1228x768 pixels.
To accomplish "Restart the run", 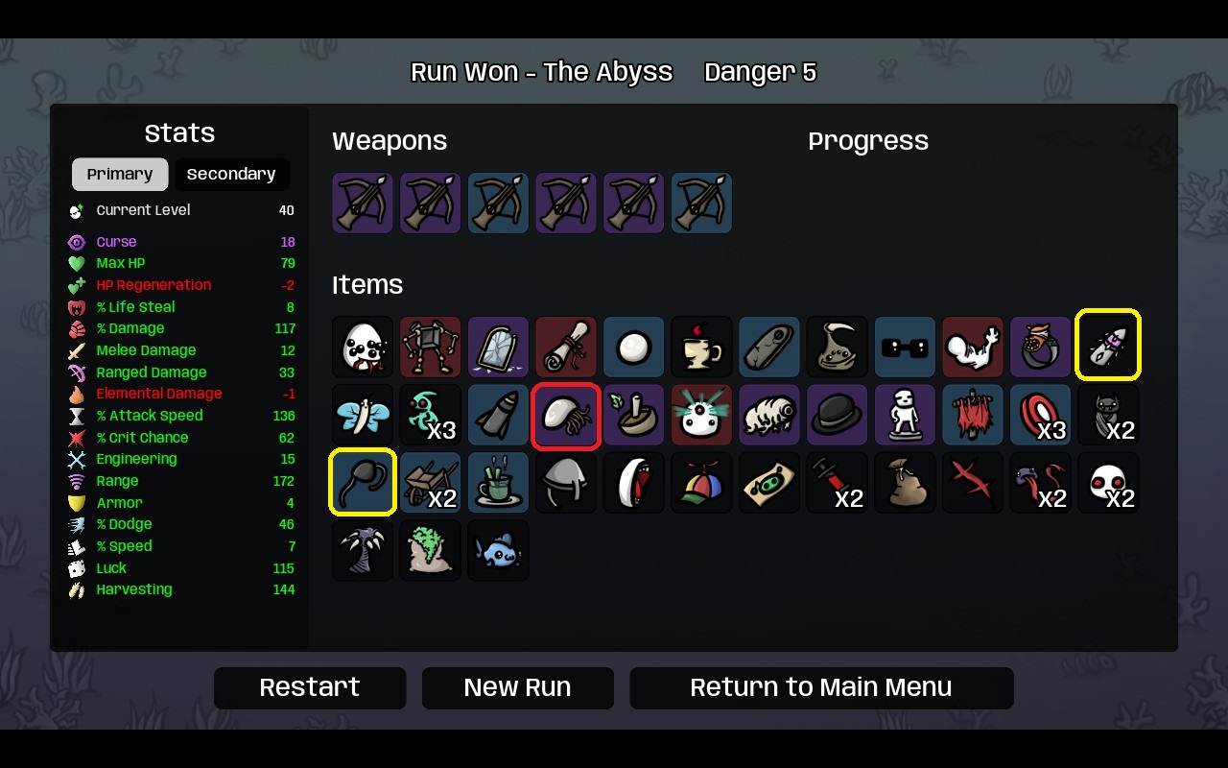I will pos(310,688).
